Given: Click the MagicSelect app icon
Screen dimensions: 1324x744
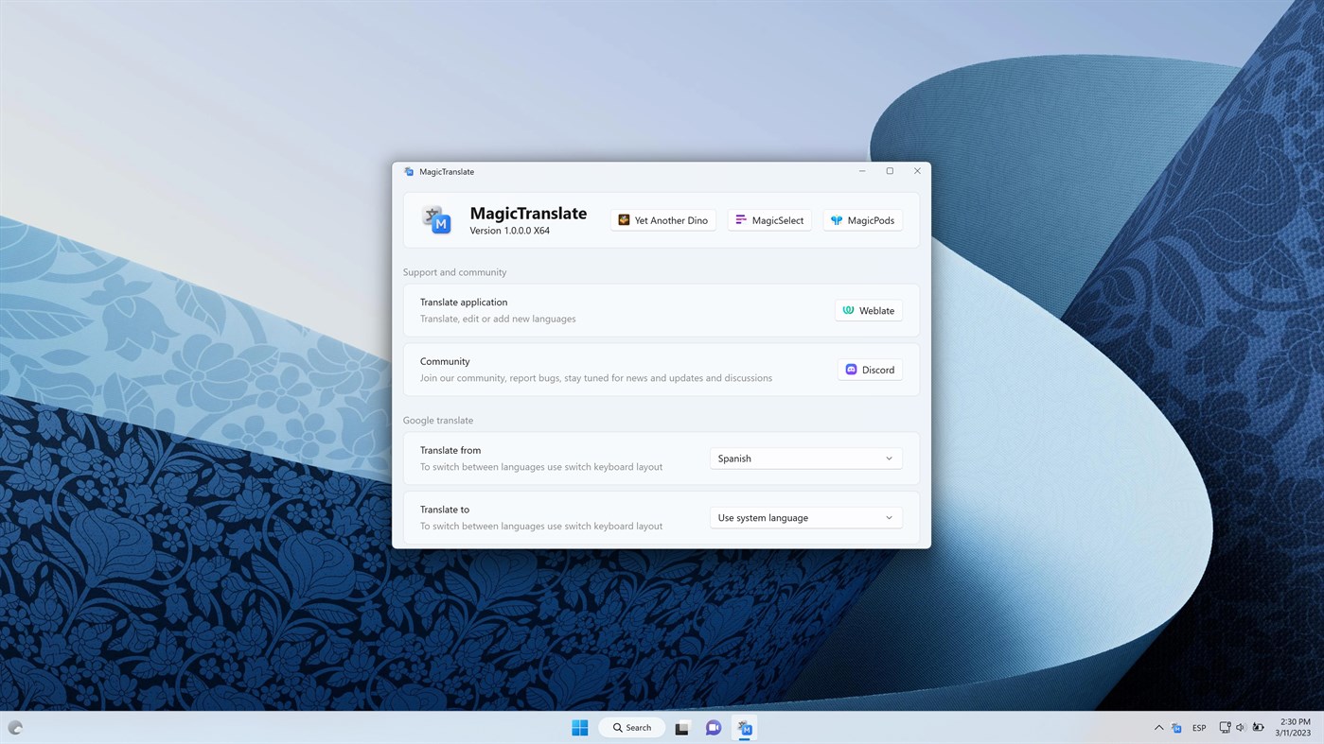Looking at the screenshot, I should pos(739,218).
